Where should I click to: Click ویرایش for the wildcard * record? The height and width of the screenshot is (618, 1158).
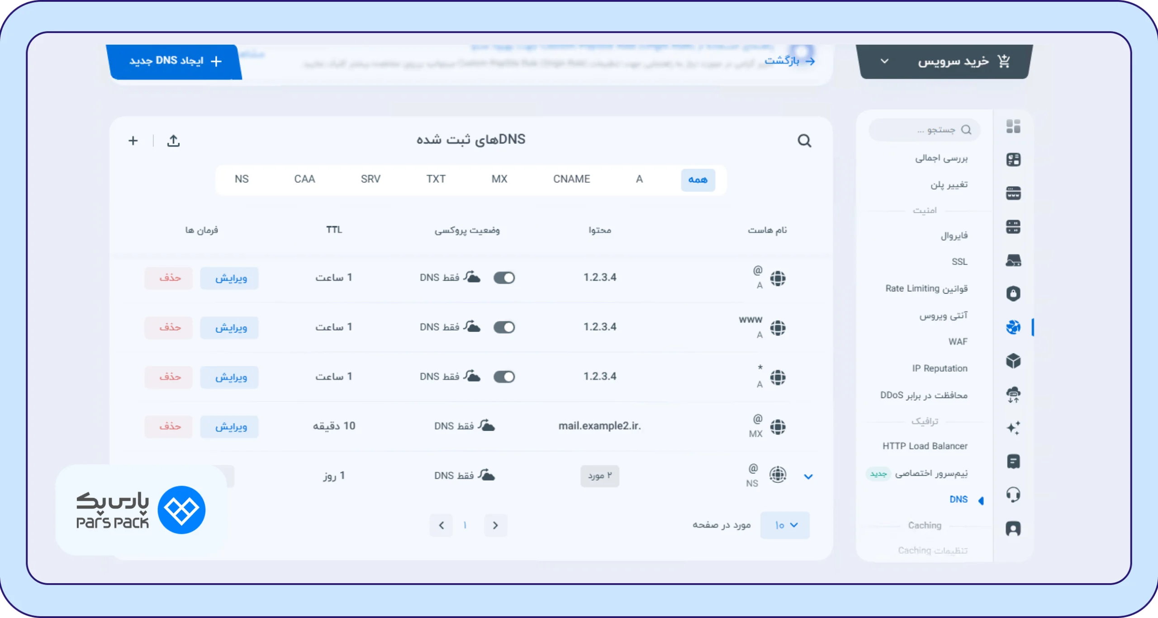[230, 377]
